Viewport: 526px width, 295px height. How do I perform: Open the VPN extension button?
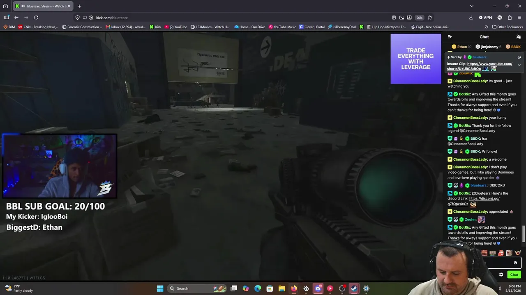coord(485,18)
